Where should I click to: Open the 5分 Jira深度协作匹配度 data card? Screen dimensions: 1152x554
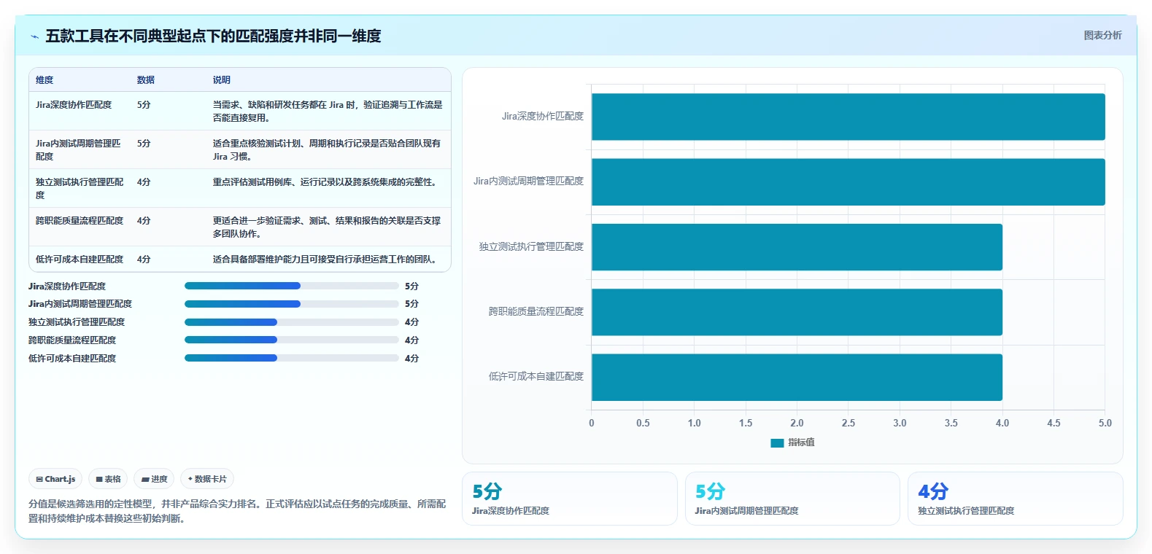[x=570, y=499]
